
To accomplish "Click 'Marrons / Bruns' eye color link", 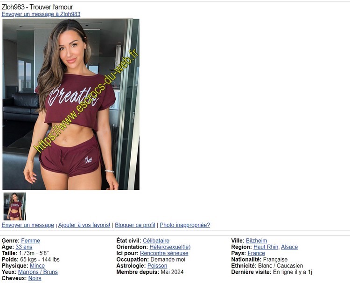I will (x=38, y=272).
